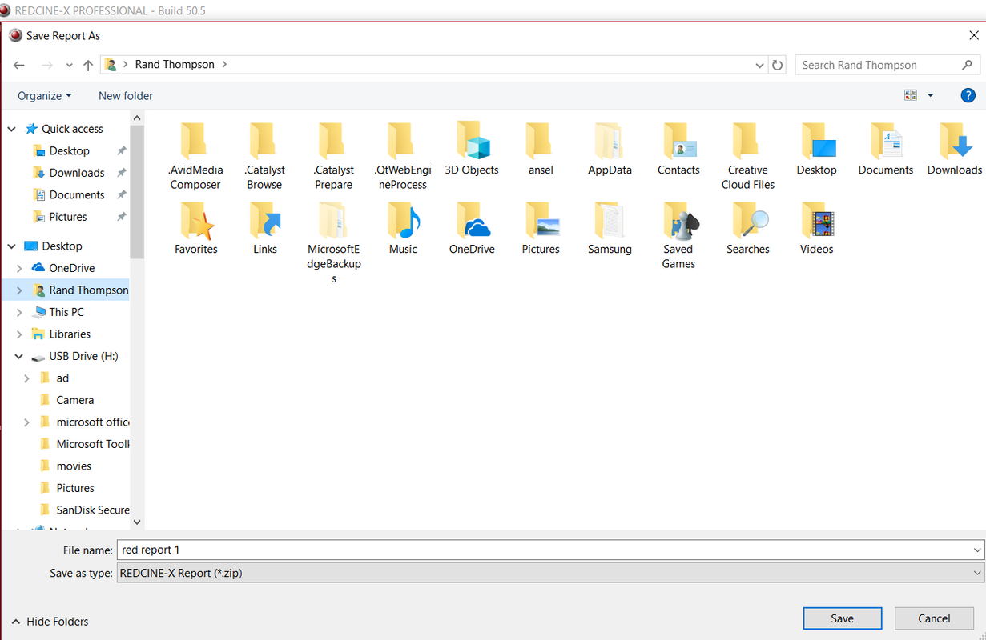Select the ansel folder
This screenshot has width=986, height=640.
tap(541, 149)
